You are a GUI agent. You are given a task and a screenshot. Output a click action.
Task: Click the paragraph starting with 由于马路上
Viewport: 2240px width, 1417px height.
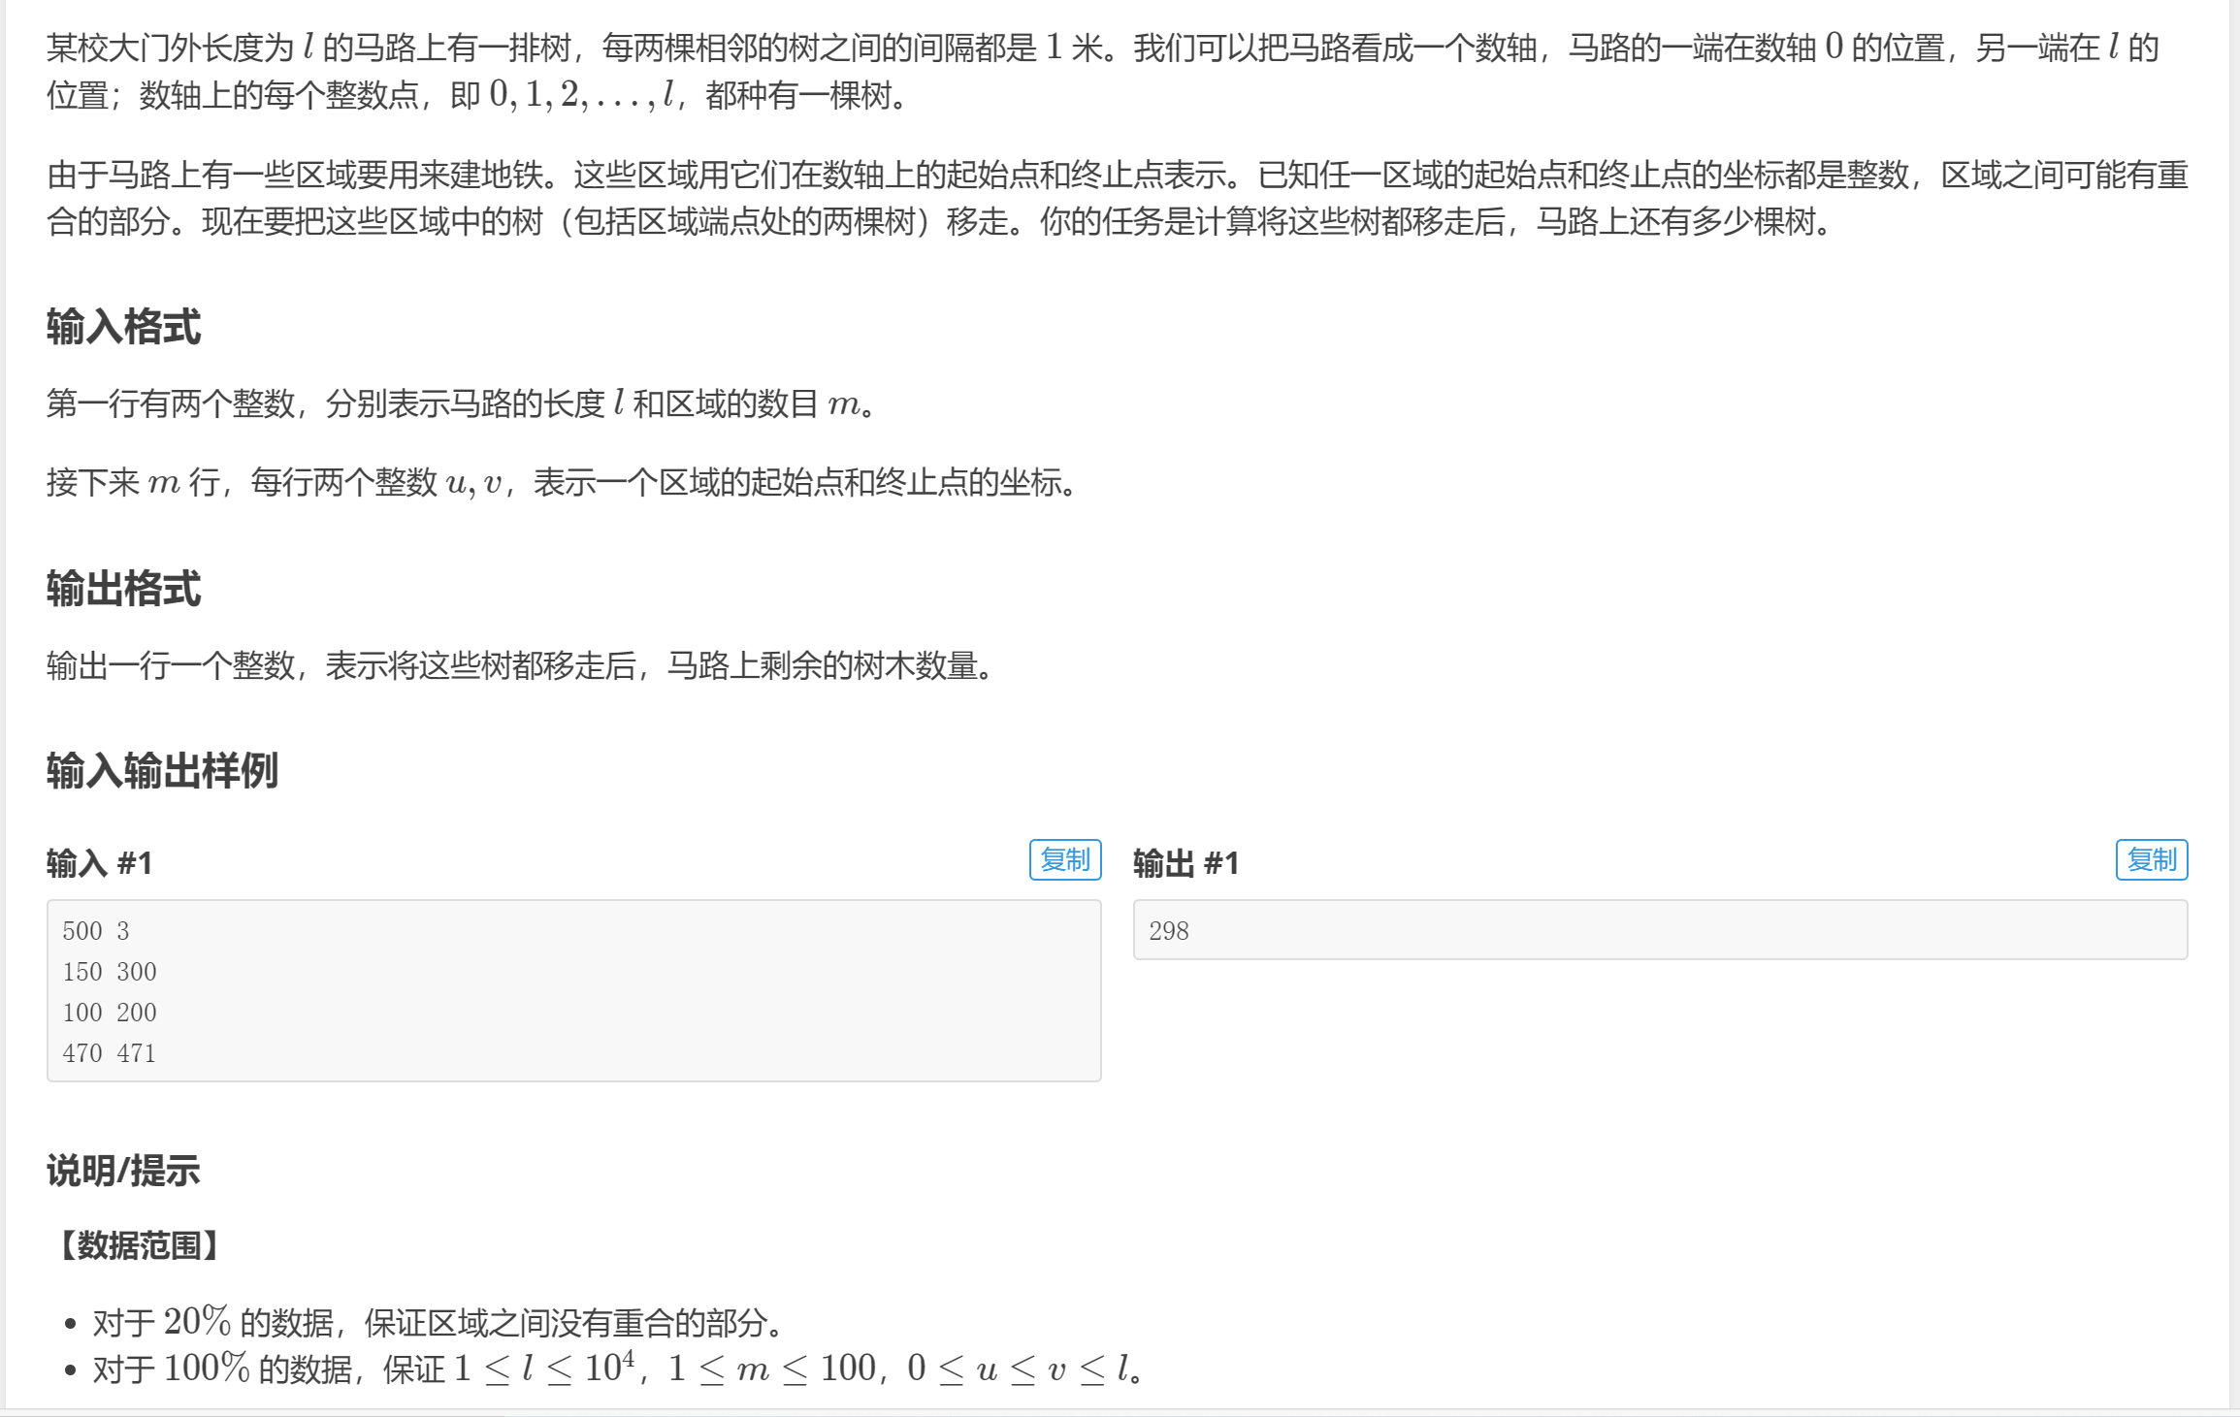pyautogui.click(x=1118, y=198)
